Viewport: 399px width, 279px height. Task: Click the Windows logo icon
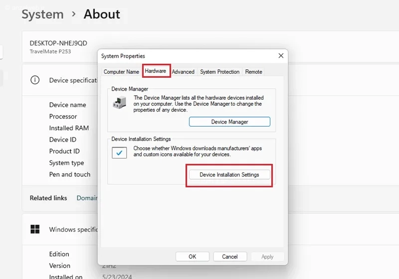coord(35,229)
